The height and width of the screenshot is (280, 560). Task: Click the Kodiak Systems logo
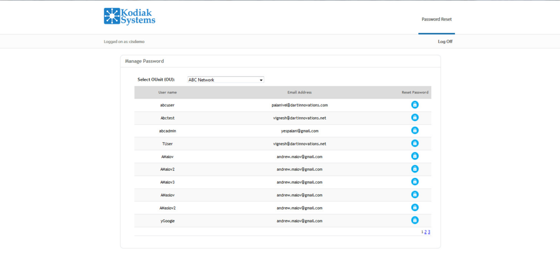(129, 16)
